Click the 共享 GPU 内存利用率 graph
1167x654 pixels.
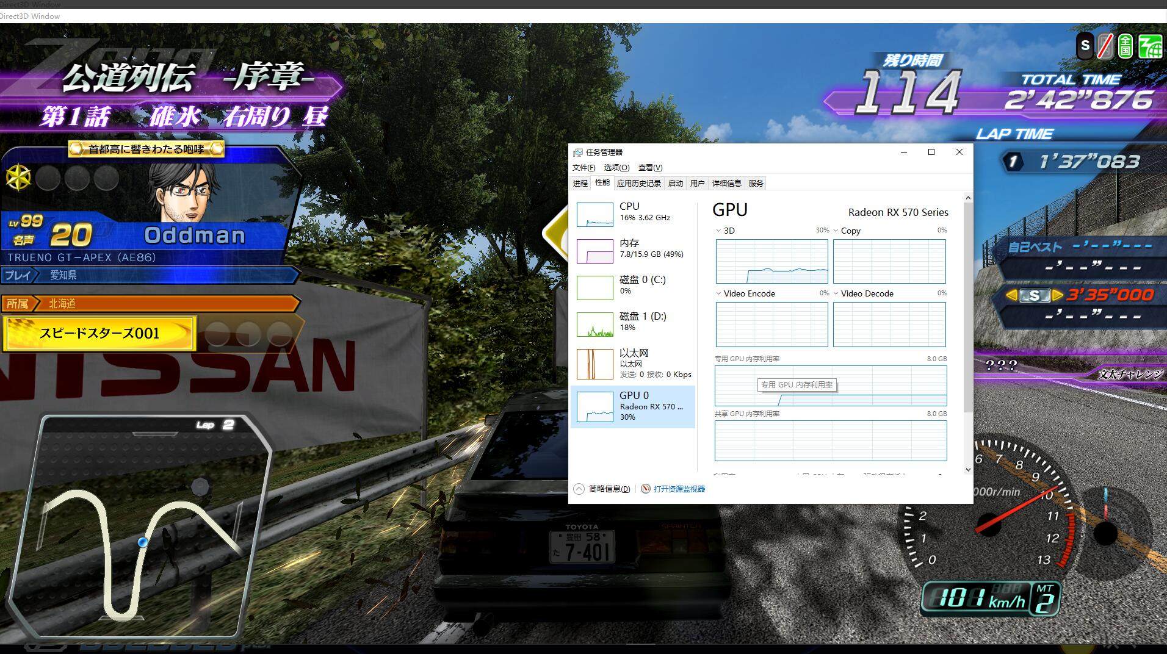pos(831,440)
